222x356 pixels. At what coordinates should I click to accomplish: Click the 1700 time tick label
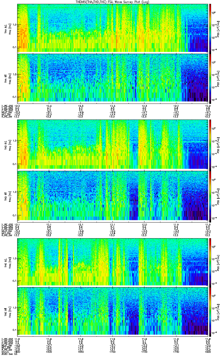[112, 352]
